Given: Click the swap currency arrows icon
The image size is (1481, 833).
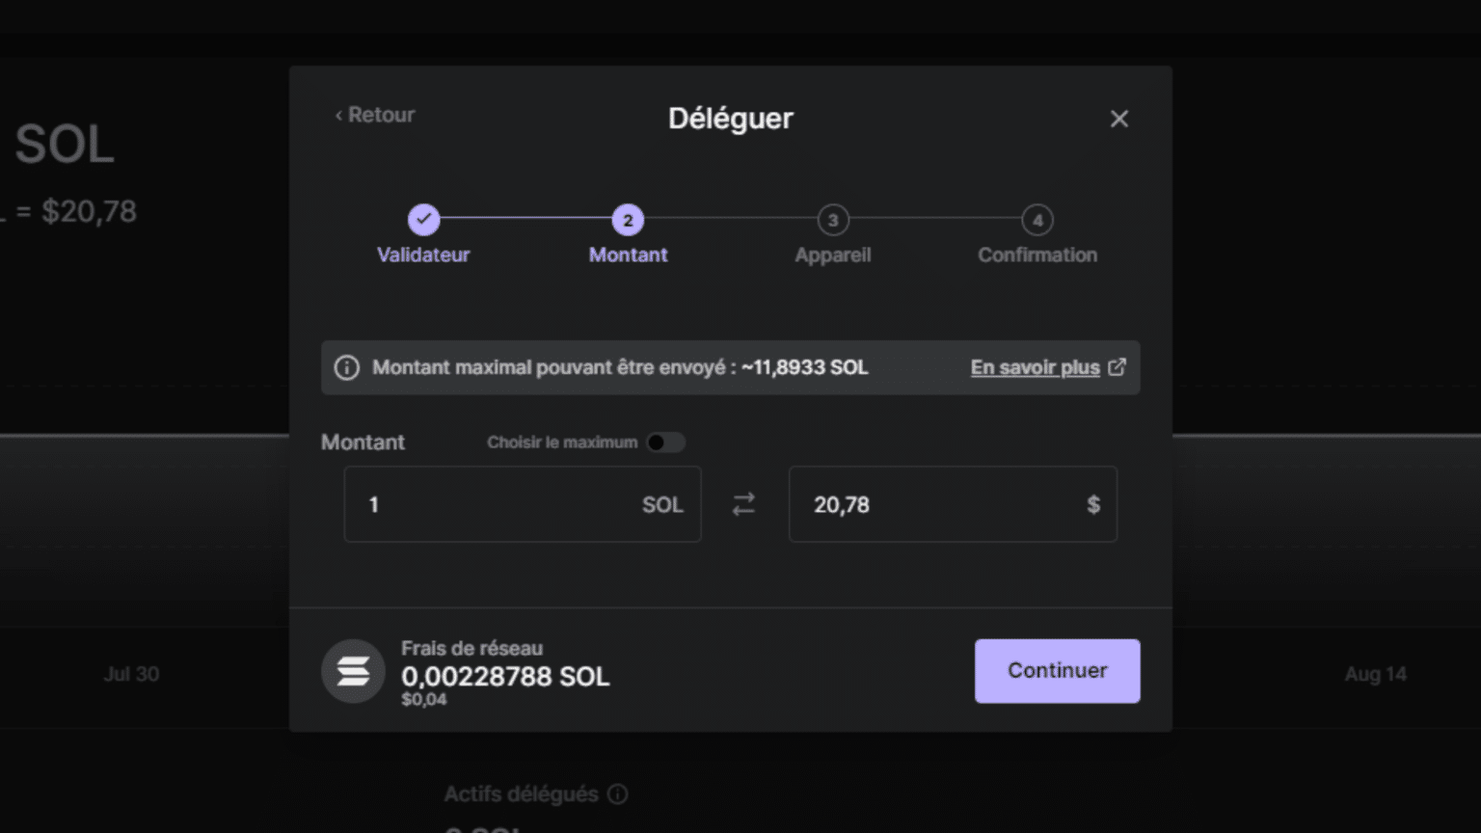Looking at the screenshot, I should click(743, 504).
